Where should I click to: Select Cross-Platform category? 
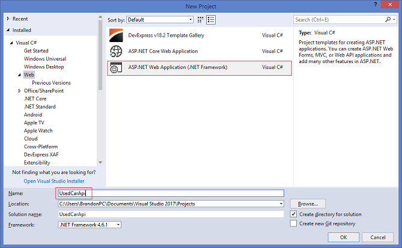(x=41, y=147)
